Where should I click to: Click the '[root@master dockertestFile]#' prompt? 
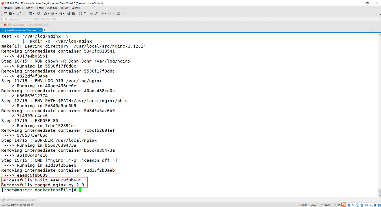39,190
